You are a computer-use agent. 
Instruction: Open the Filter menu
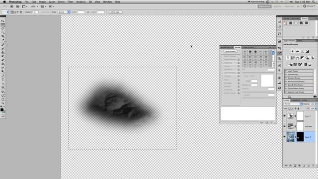[x=71, y=2]
